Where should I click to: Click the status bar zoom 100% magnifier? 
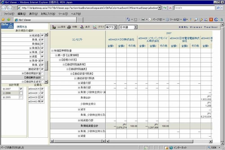pyautogui.click(x=209, y=147)
